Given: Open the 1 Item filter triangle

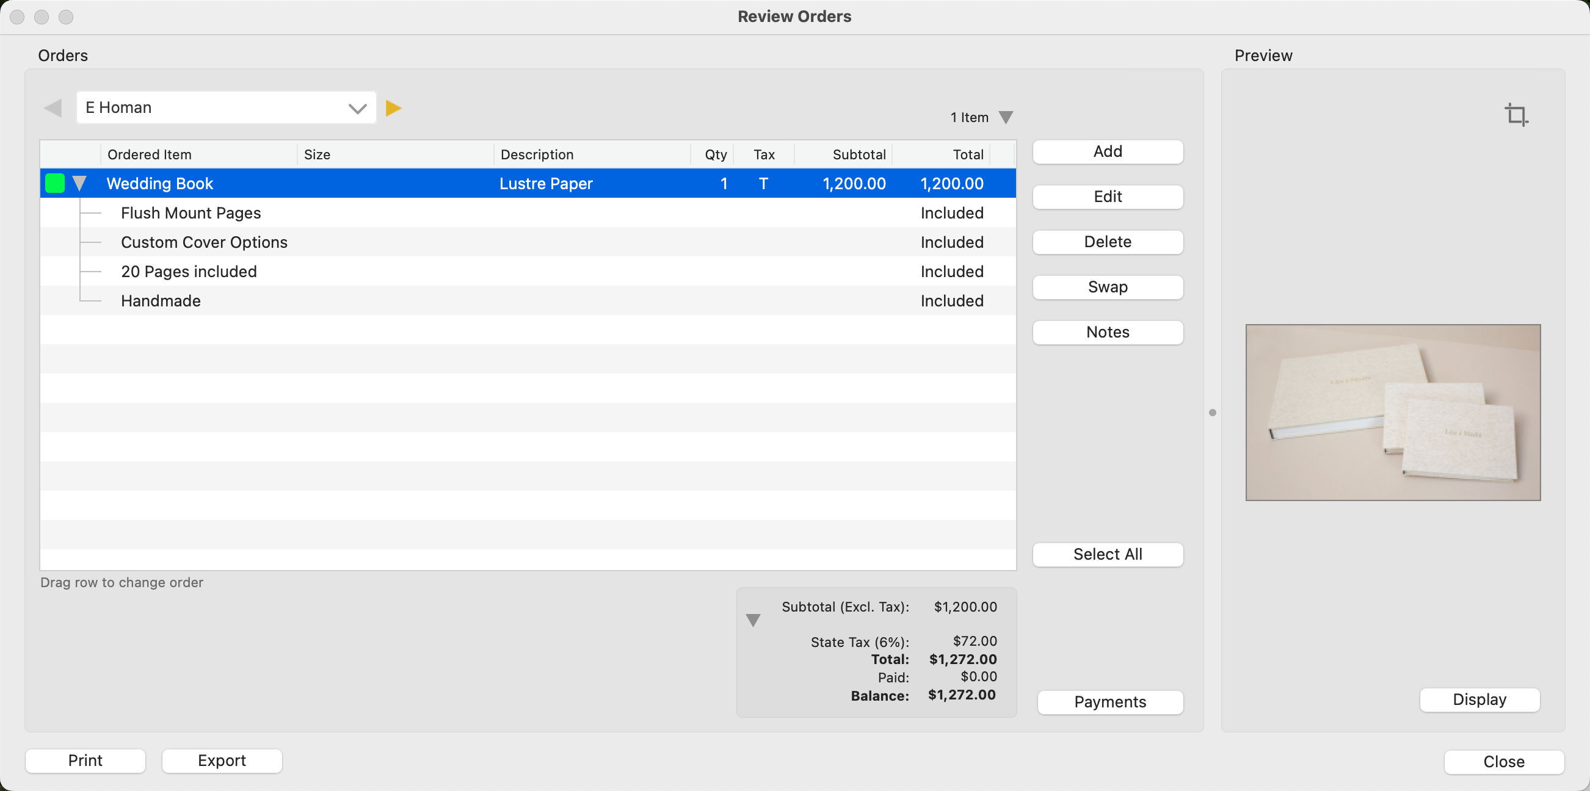Looking at the screenshot, I should [x=1006, y=117].
